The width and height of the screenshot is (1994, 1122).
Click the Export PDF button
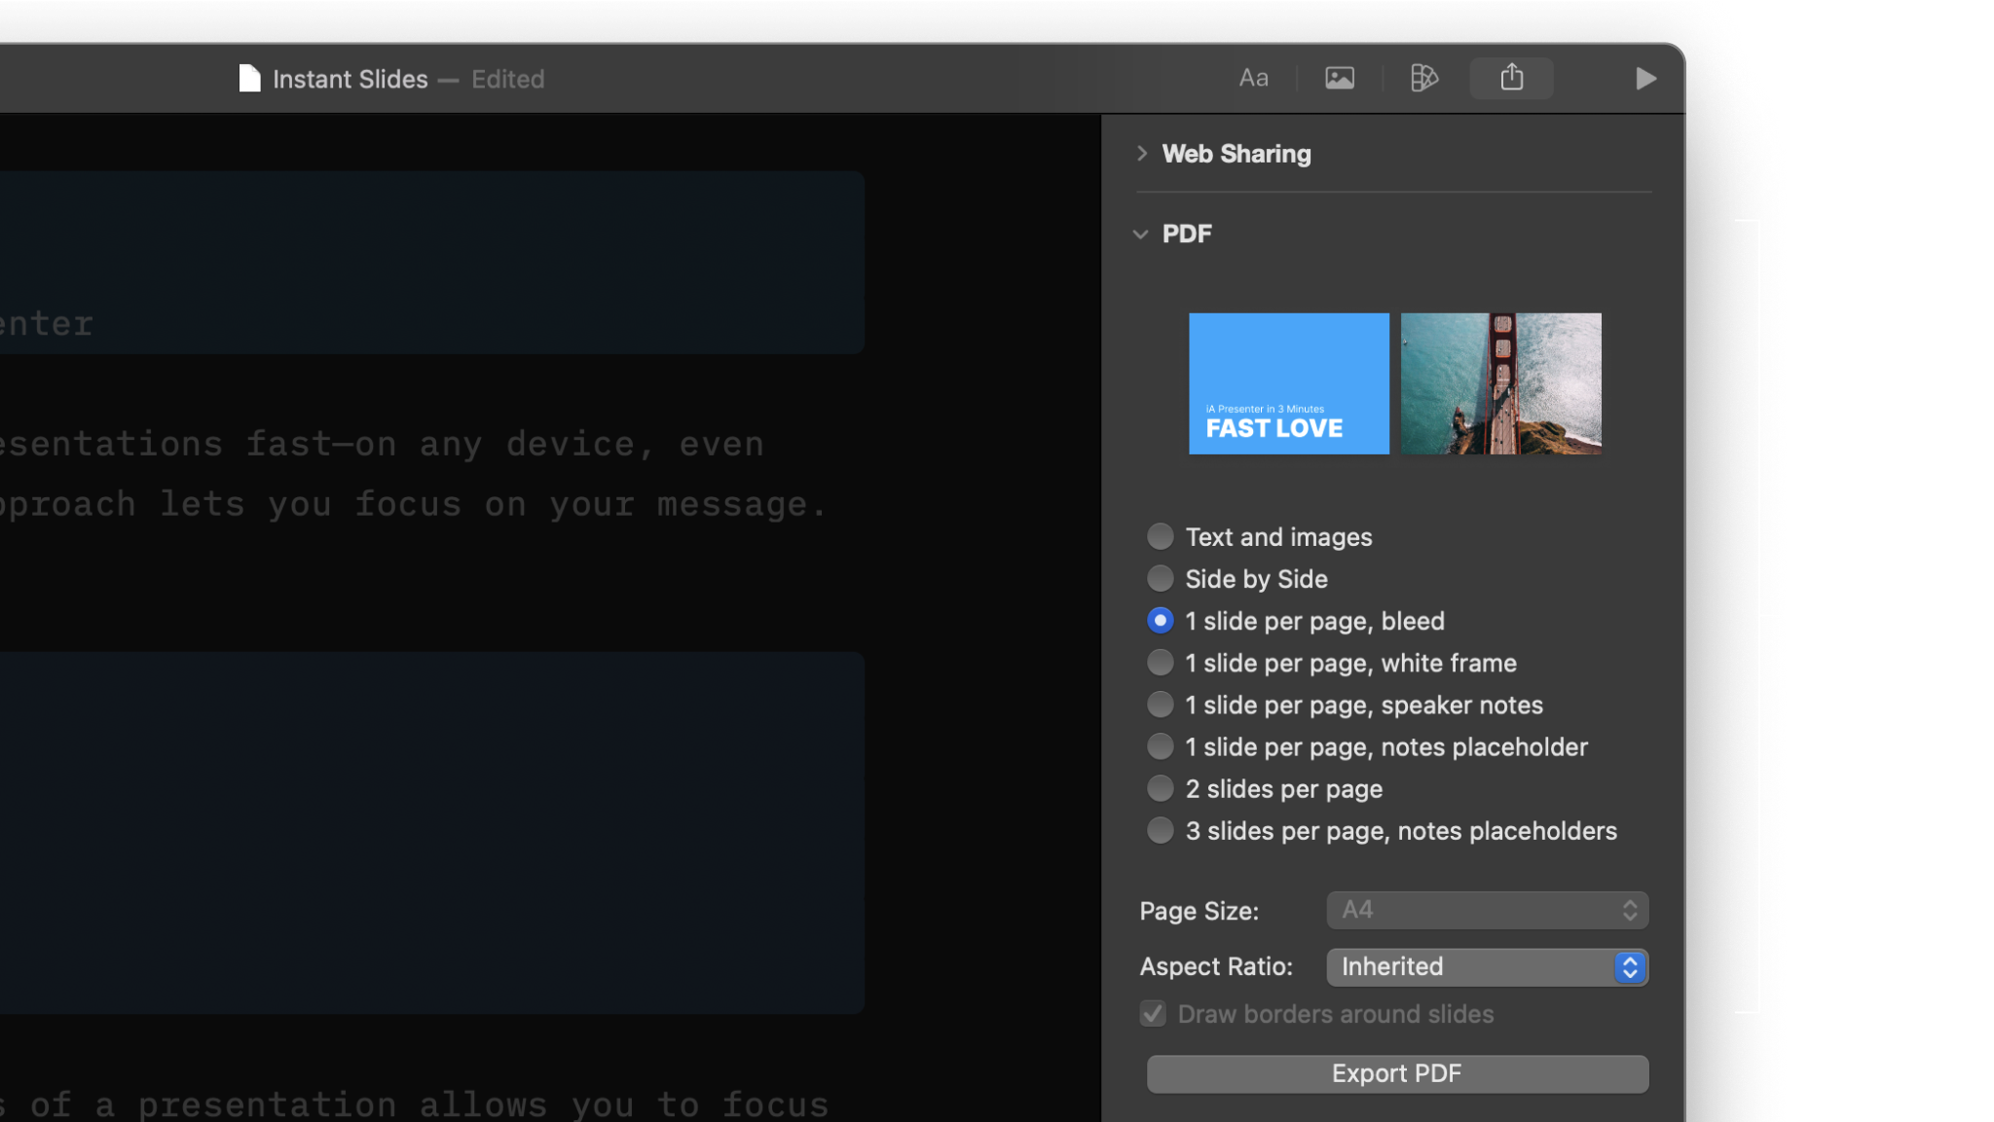click(x=1397, y=1073)
